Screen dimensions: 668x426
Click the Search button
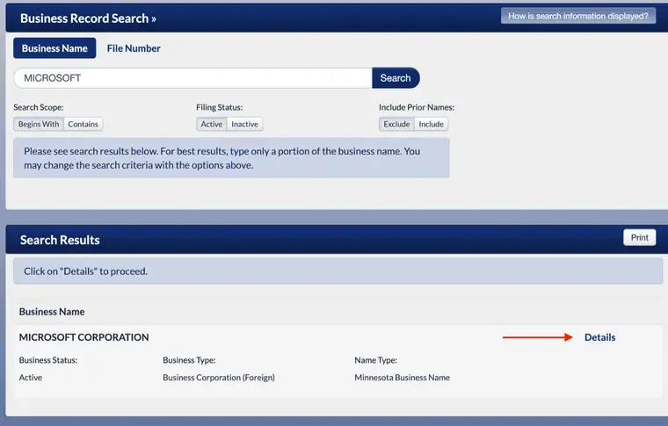click(x=396, y=78)
